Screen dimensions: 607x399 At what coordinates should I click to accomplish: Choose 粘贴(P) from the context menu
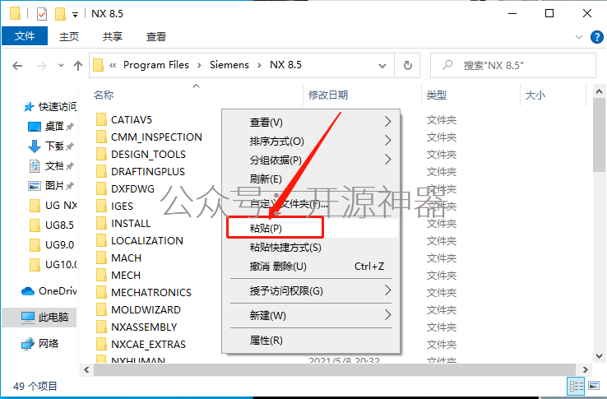[312, 228]
